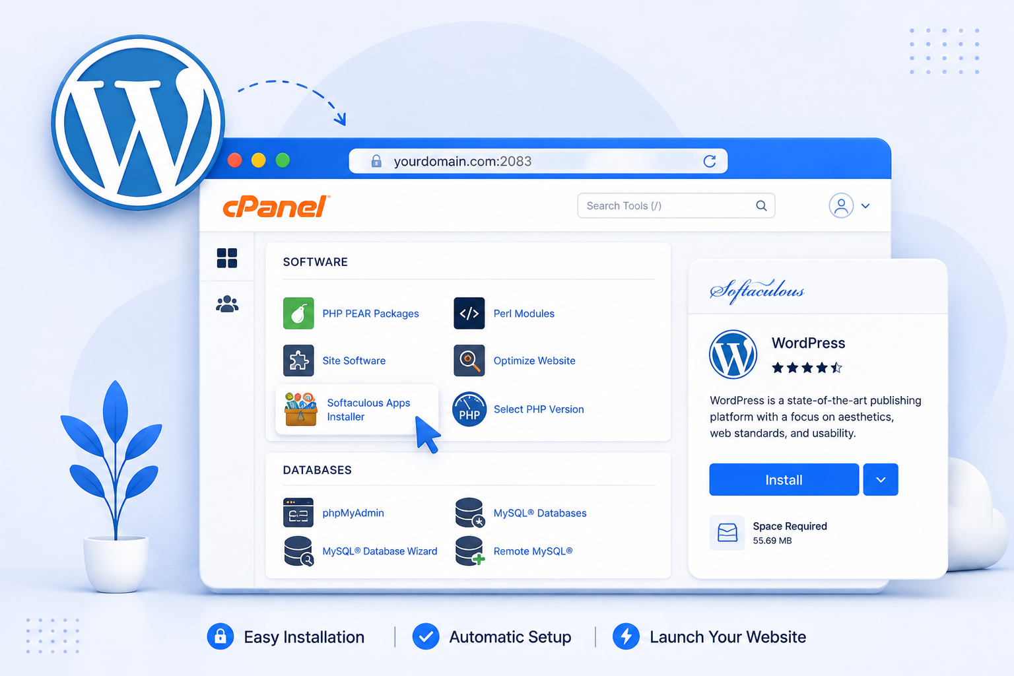
Task: Click the yellow minimize window dot
Action: pos(259,160)
